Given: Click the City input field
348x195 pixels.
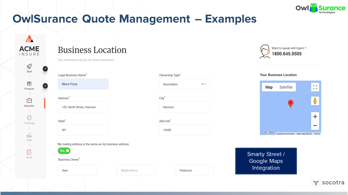Looking at the screenshot, I should click(184, 107).
